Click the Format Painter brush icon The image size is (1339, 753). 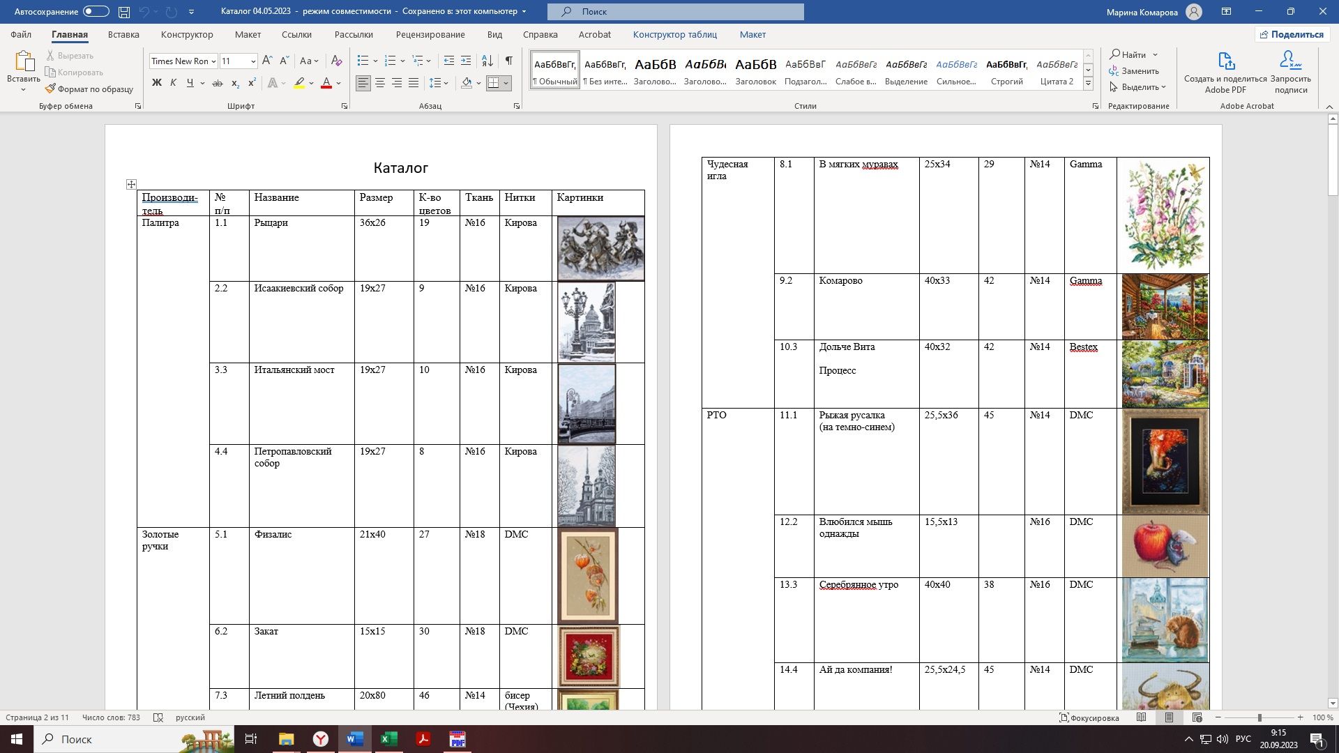point(50,89)
